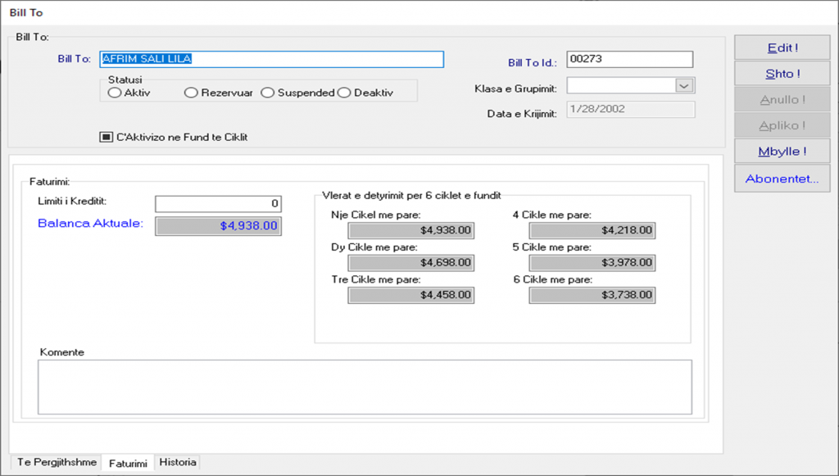This screenshot has height=476, width=839.
Task: Select the Dy Cikle me pare $4,698.00 value
Action: click(x=411, y=263)
